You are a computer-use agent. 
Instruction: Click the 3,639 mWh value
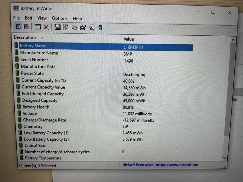(x=132, y=139)
